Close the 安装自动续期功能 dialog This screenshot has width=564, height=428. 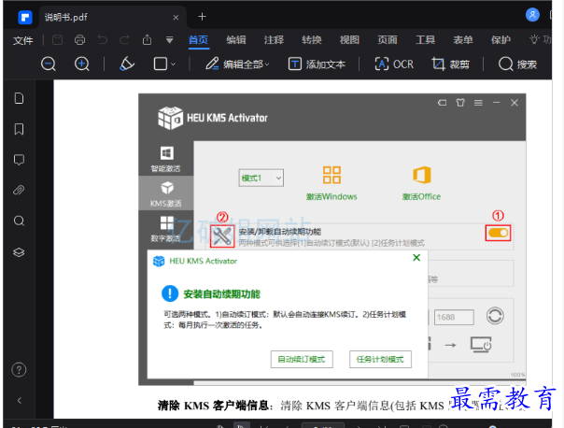(x=416, y=258)
